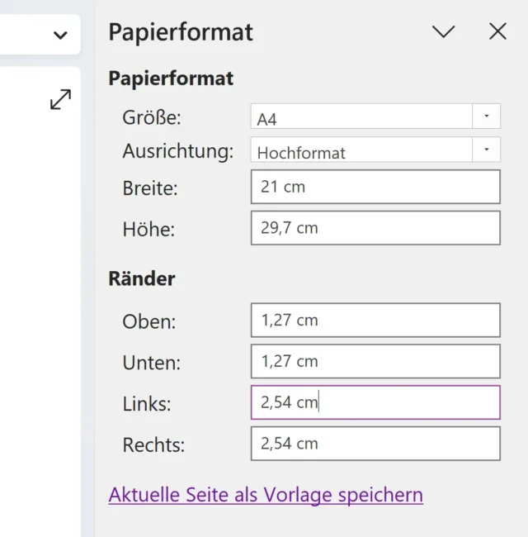
Task: Click the Größe label text
Action: point(152,117)
